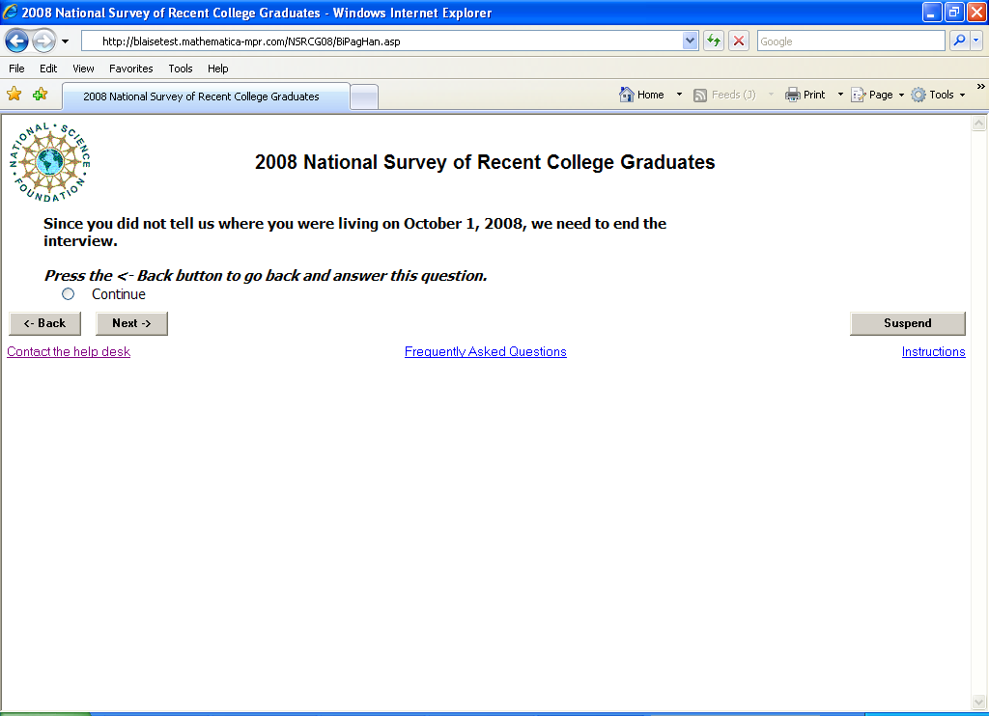This screenshot has height=716, width=989.
Task: Click the Suspend button
Action: [x=908, y=323]
